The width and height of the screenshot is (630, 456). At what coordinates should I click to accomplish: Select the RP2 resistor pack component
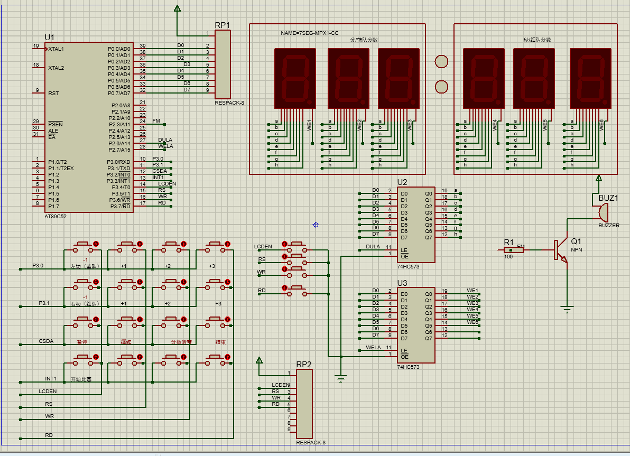pos(304,404)
